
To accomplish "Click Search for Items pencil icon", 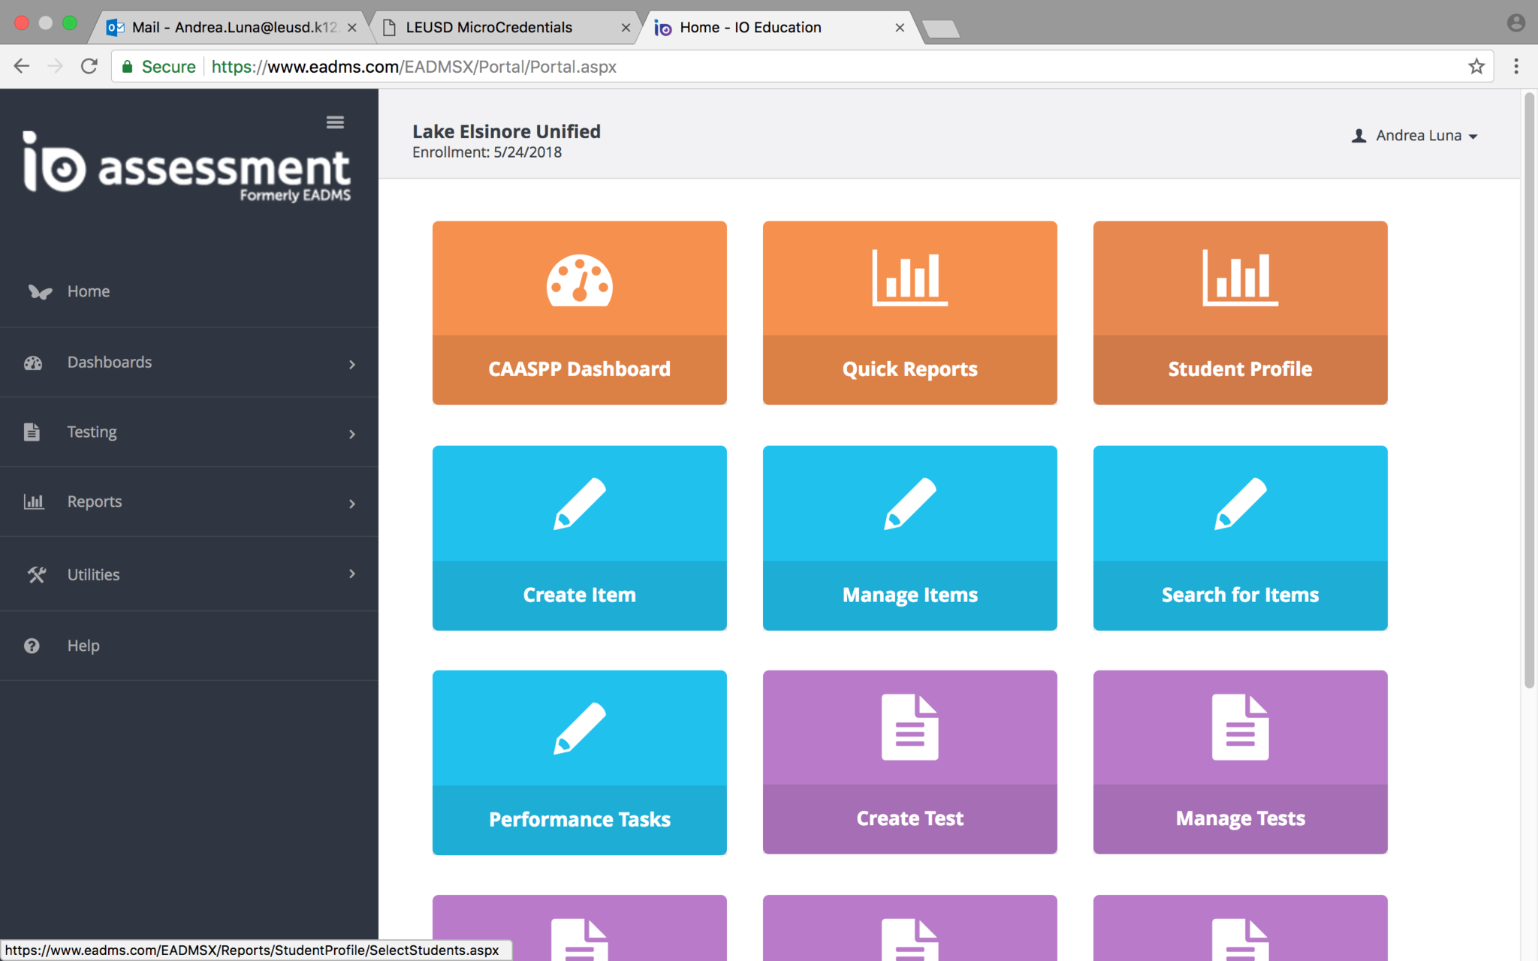I will [x=1240, y=504].
